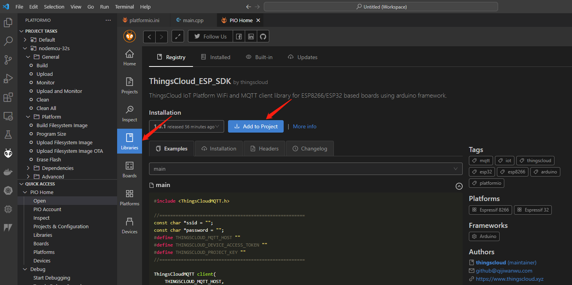Open the main example selector dropdown

click(305, 169)
